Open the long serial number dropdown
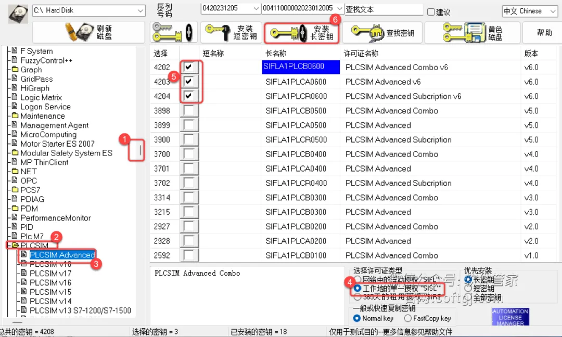Viewport: 562px width, 337px height. coord(302,8)
